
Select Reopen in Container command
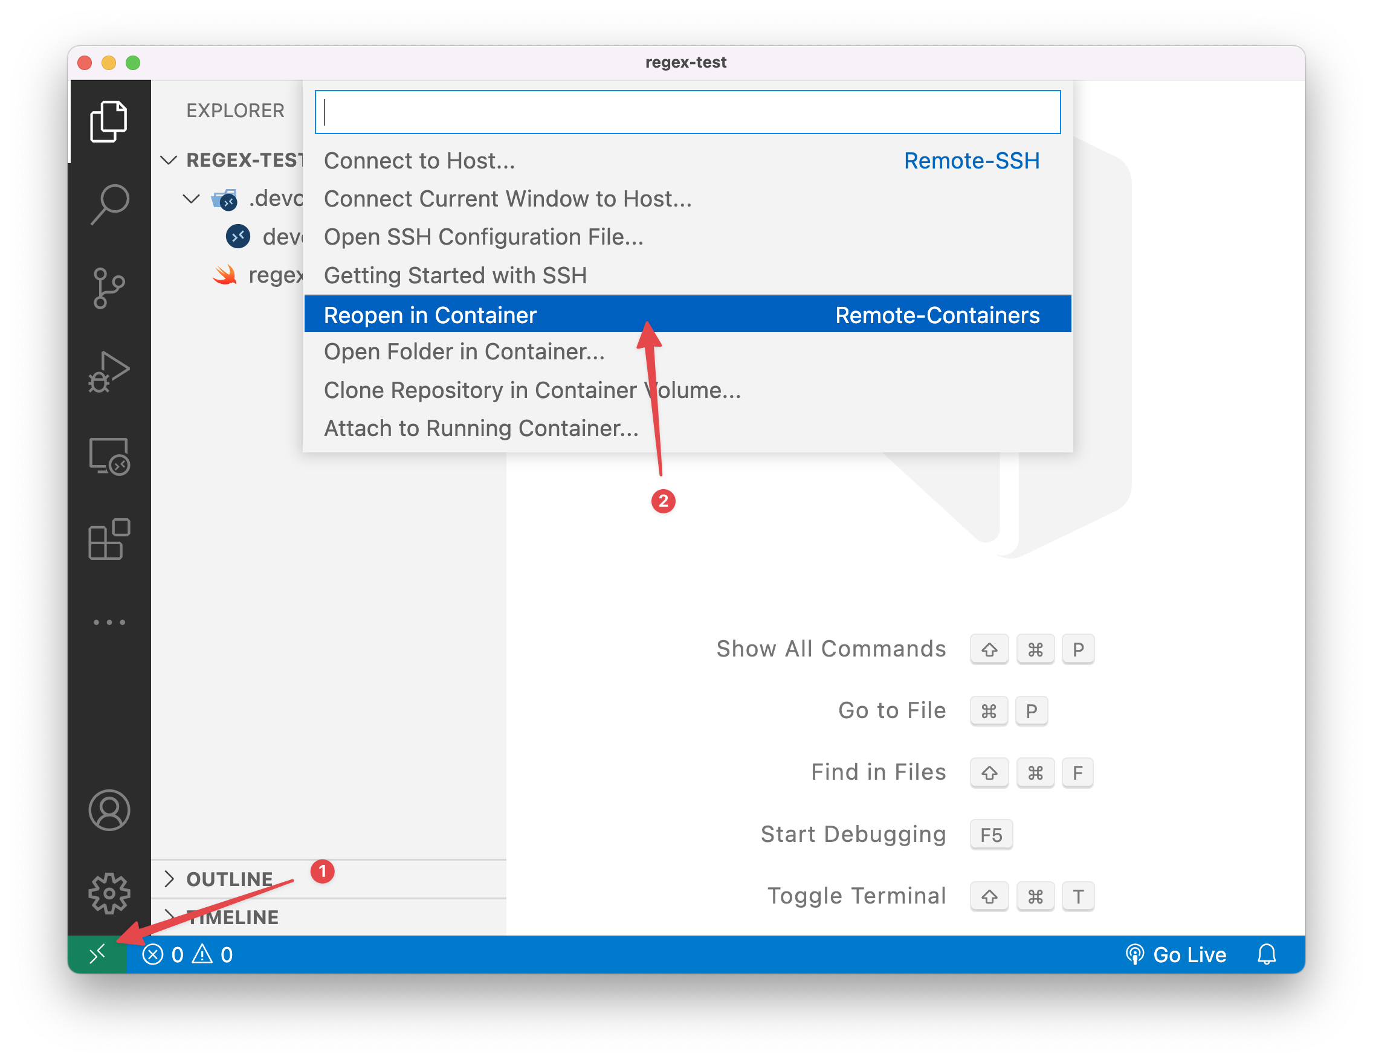coord(430,315)
